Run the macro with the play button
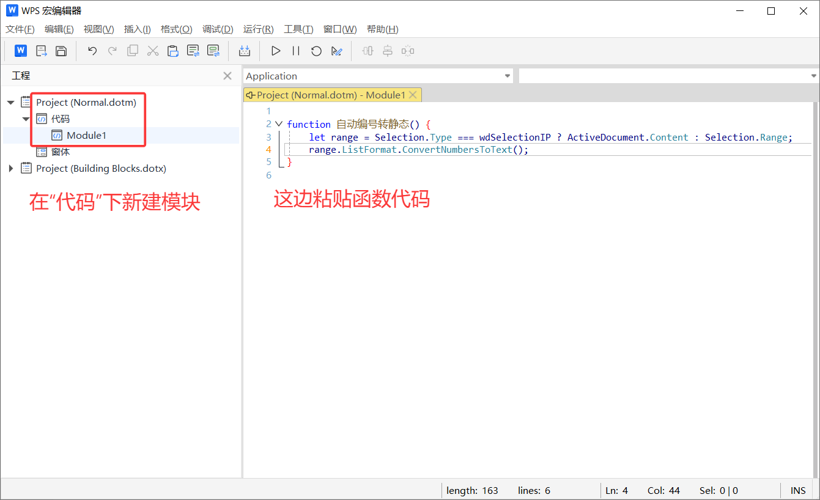This screenshot has height=500, width=820. 276,51
